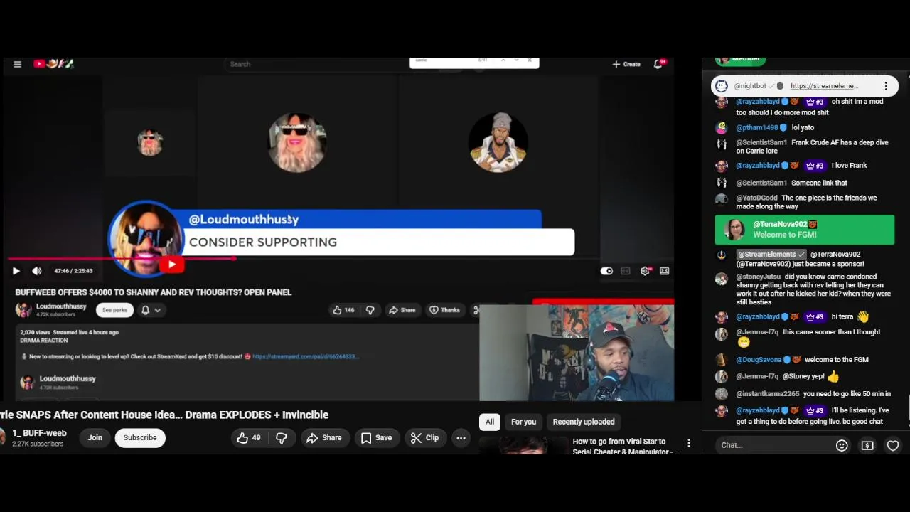Expand the notification preference dropdown arrow
910x512 pixels.
click(x=158, y=310)
